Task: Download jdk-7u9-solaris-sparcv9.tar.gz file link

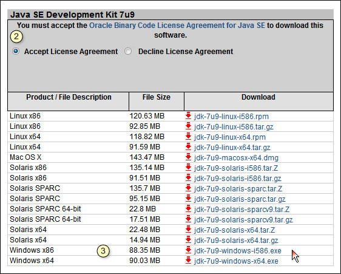Action: click(x=243, y=219)
